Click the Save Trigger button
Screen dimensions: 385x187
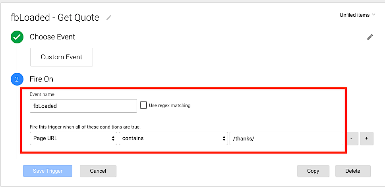[x=48, y=171]
